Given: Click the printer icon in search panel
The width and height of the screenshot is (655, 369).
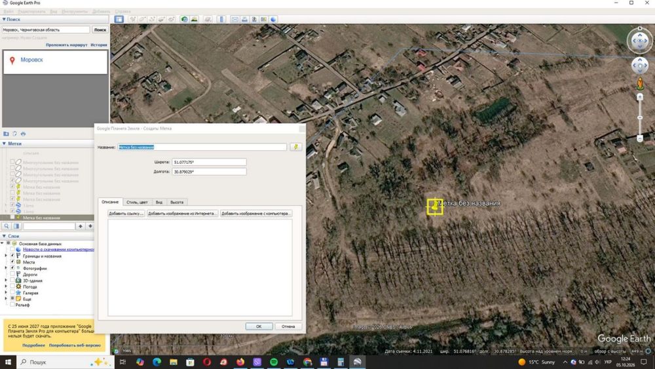Looking at the screenshot, I should pos(24,134).
